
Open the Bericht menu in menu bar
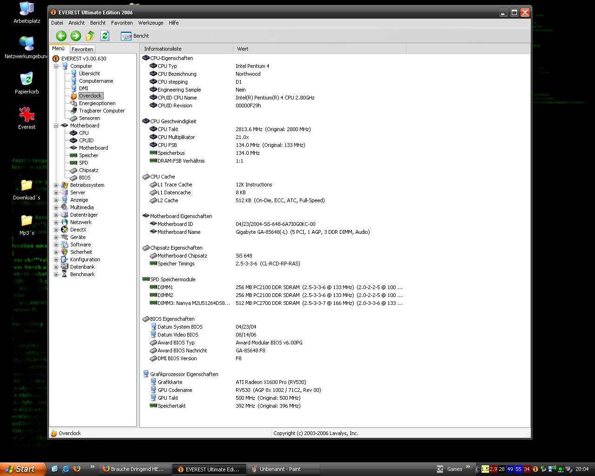[98, 23]
